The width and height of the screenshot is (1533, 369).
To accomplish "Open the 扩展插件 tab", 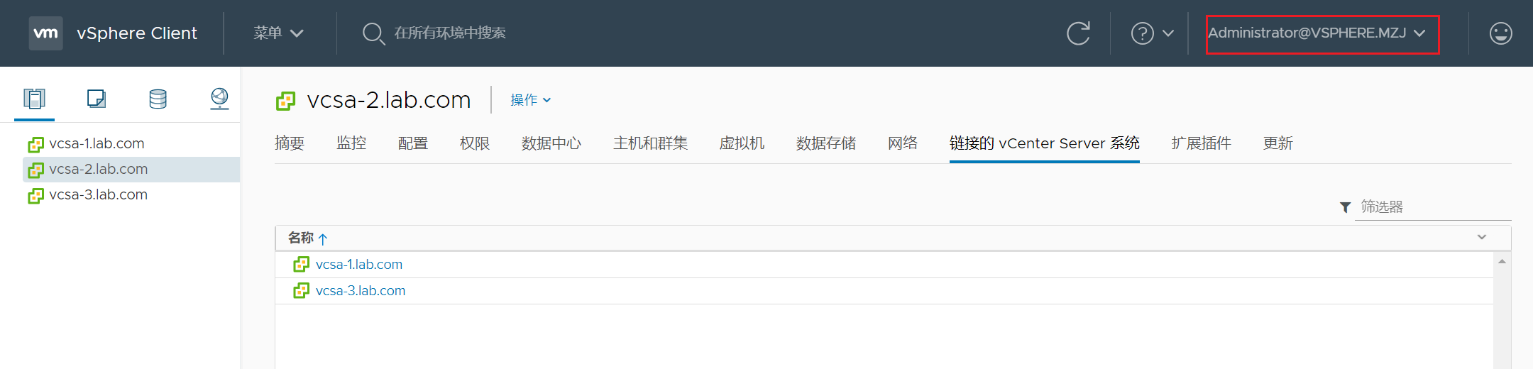I will click(1202, 143).
